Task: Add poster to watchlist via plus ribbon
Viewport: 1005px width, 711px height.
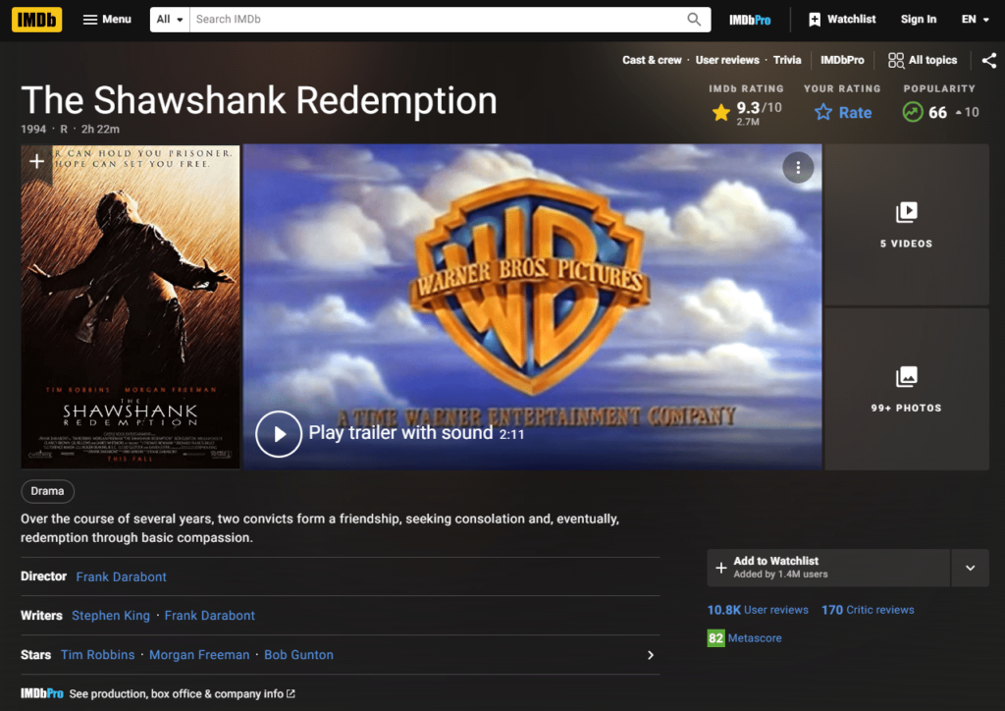Action: tap(36, 161)
